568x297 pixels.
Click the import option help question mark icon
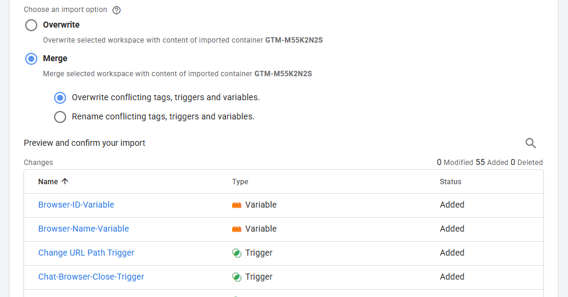tap(117, 10)
